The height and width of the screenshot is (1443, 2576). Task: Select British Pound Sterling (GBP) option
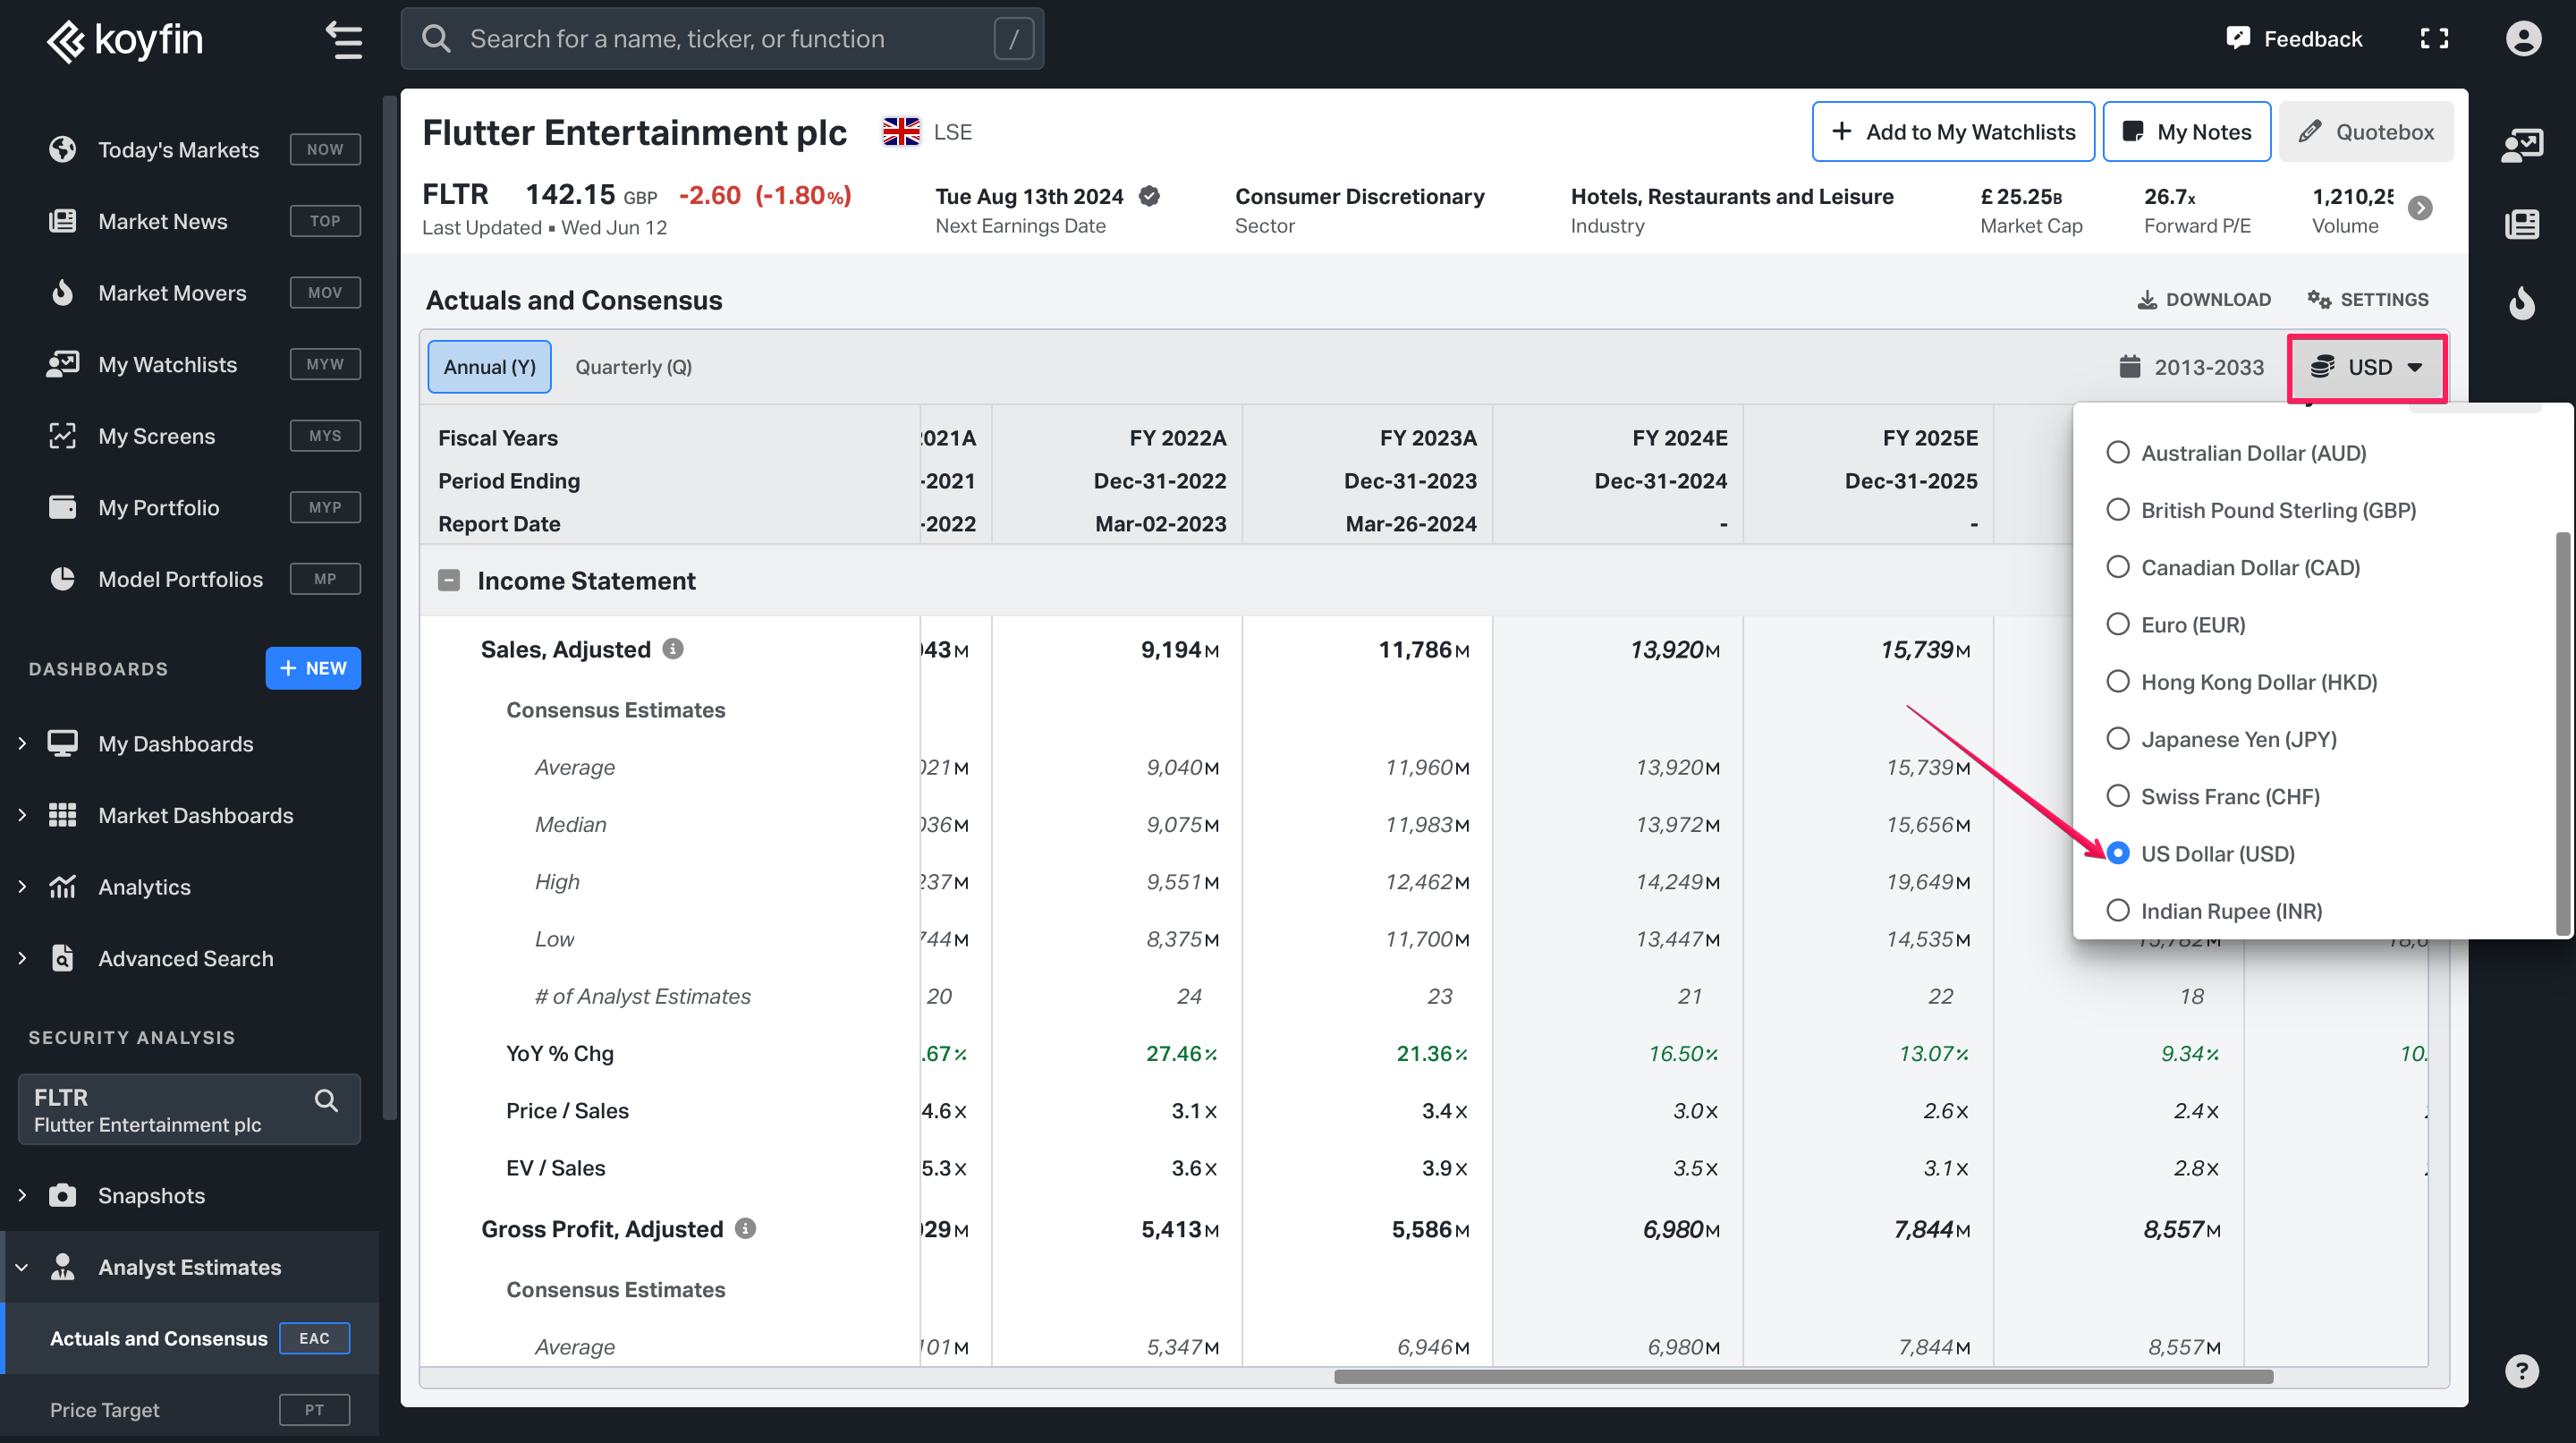[2277, 510]
